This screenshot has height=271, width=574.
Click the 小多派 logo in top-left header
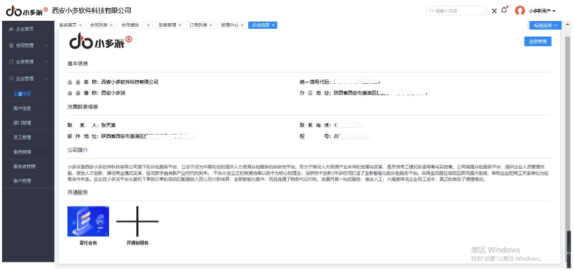(x=27, y=11)
